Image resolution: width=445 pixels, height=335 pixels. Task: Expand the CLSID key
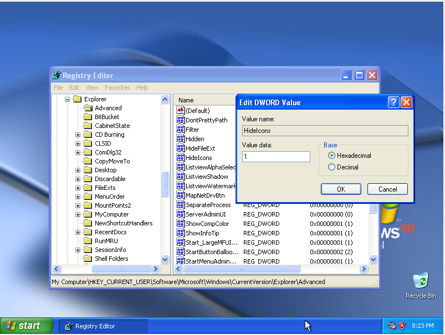[78, 143]
